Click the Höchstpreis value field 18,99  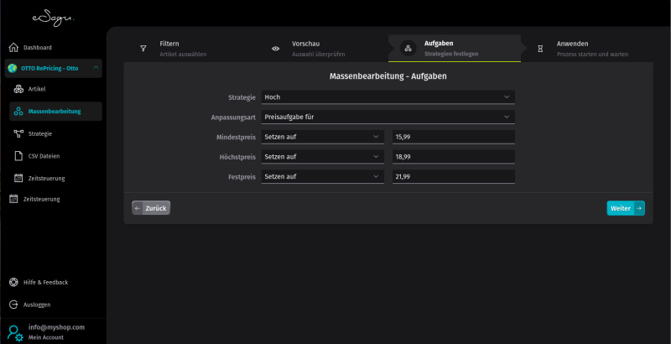click(453, 157)
